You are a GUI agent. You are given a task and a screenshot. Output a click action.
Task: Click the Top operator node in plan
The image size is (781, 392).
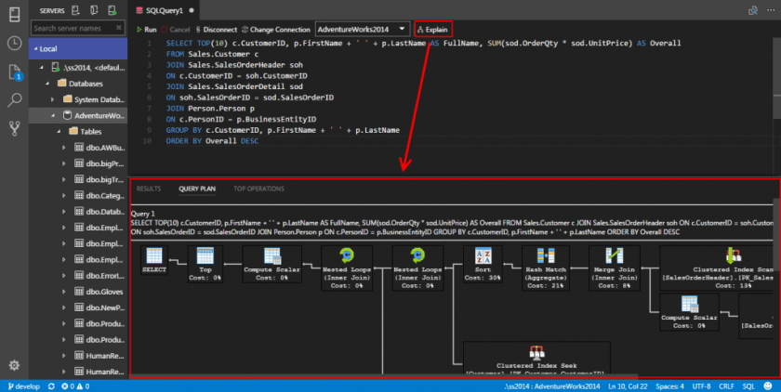[205, 264]
